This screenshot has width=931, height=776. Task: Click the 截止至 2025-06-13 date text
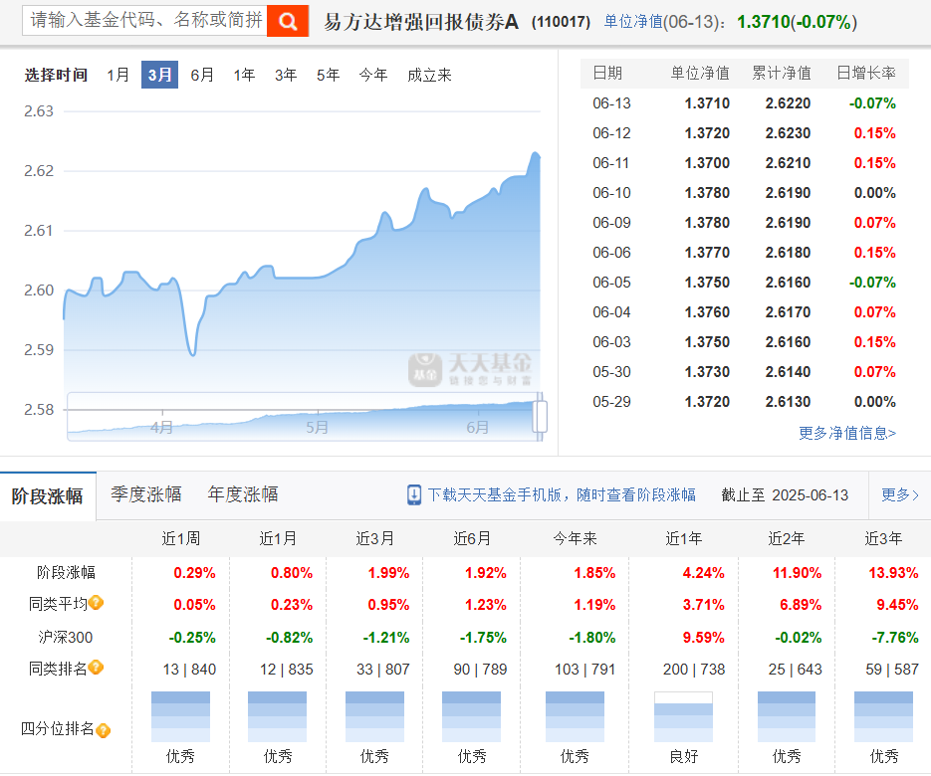click(785, 494)
